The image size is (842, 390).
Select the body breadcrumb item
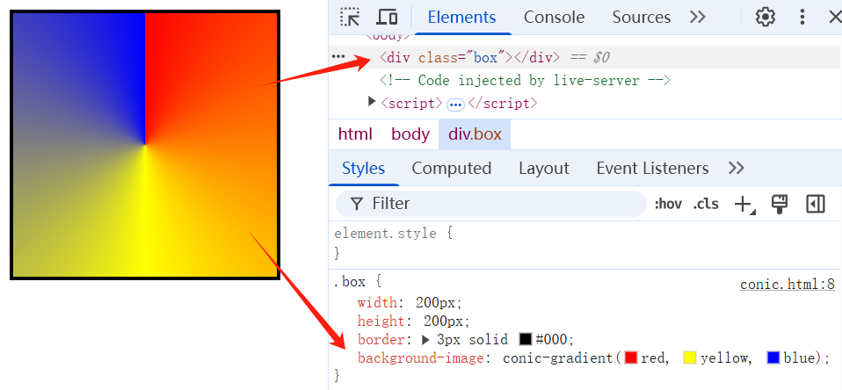point(410,134)
